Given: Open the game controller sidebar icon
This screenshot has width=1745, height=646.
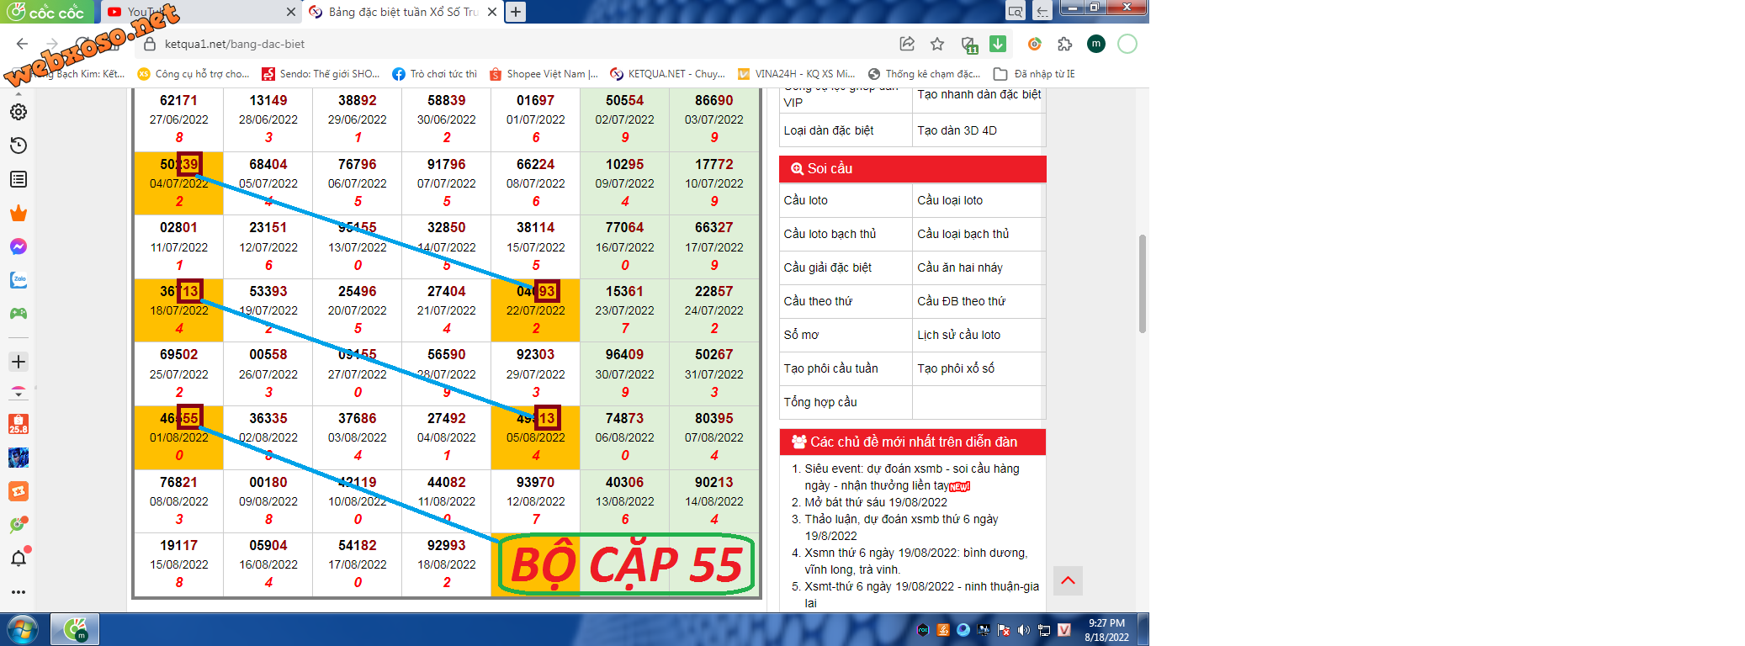Looking at the screenshot, I should click(19, 314).
